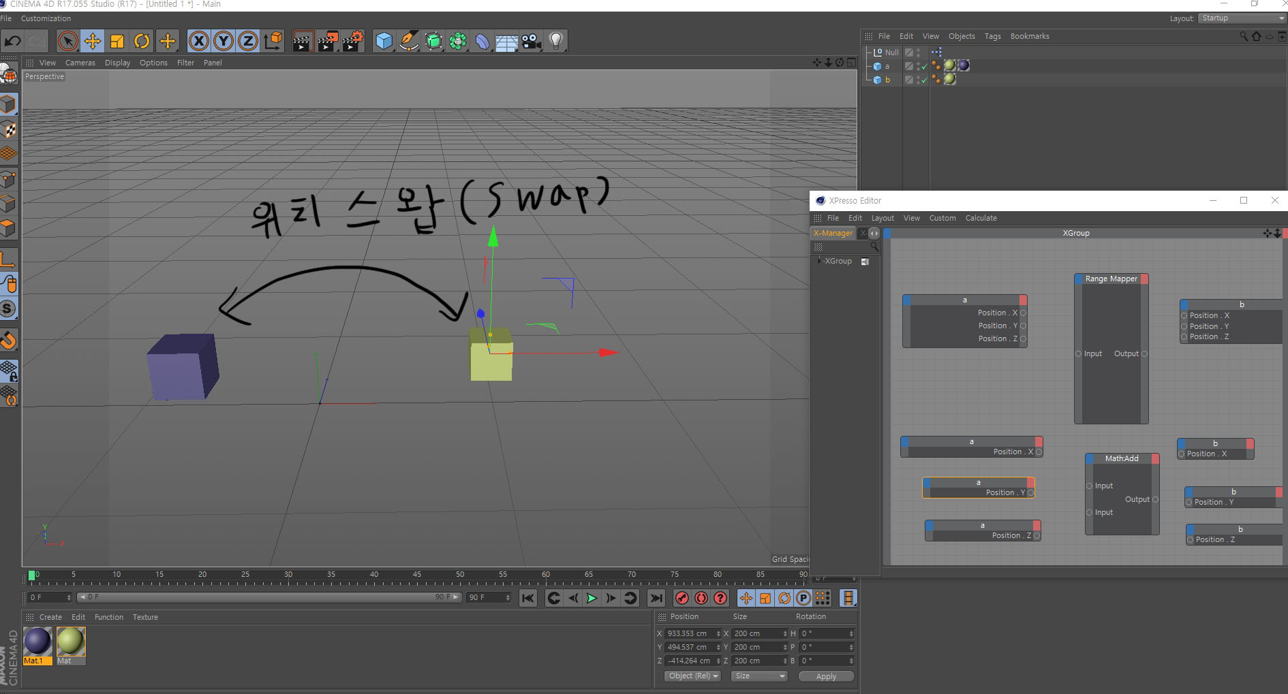The width and height of the screenshot is (1288, 694).
Task: Open the Objects menu in Object Manager
Action: pyautogui.click(x=962, y=36)
